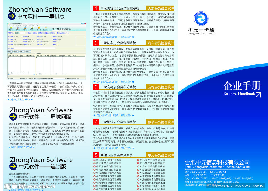This screenshot has height=191, width=268.
Task: Click the horizontal scrollbar under 消费表 grid
Action: pos(21,74)
